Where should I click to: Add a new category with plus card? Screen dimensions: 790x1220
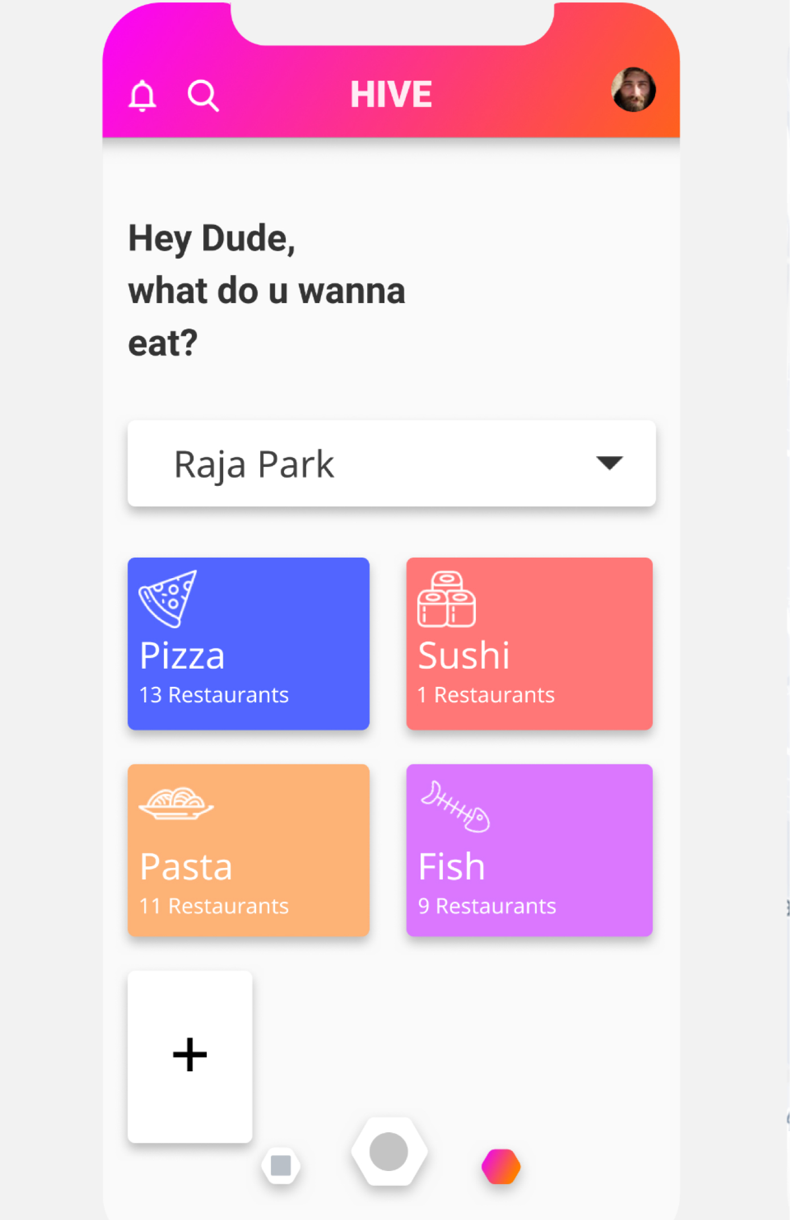[x=190, y=1055]
